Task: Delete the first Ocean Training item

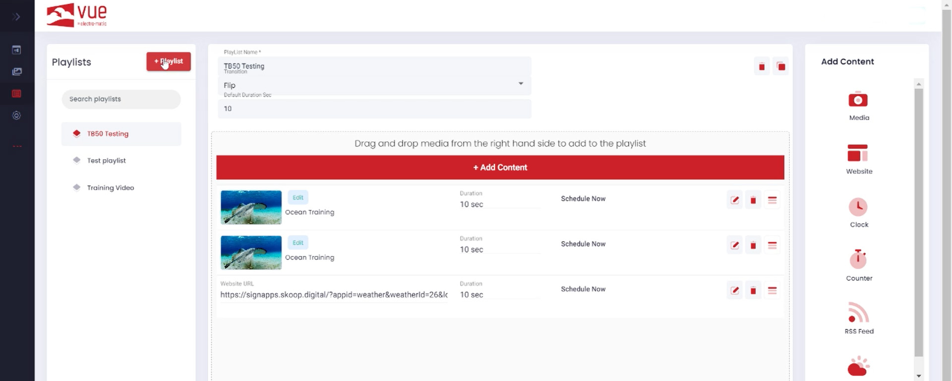Action: [753, 200]
